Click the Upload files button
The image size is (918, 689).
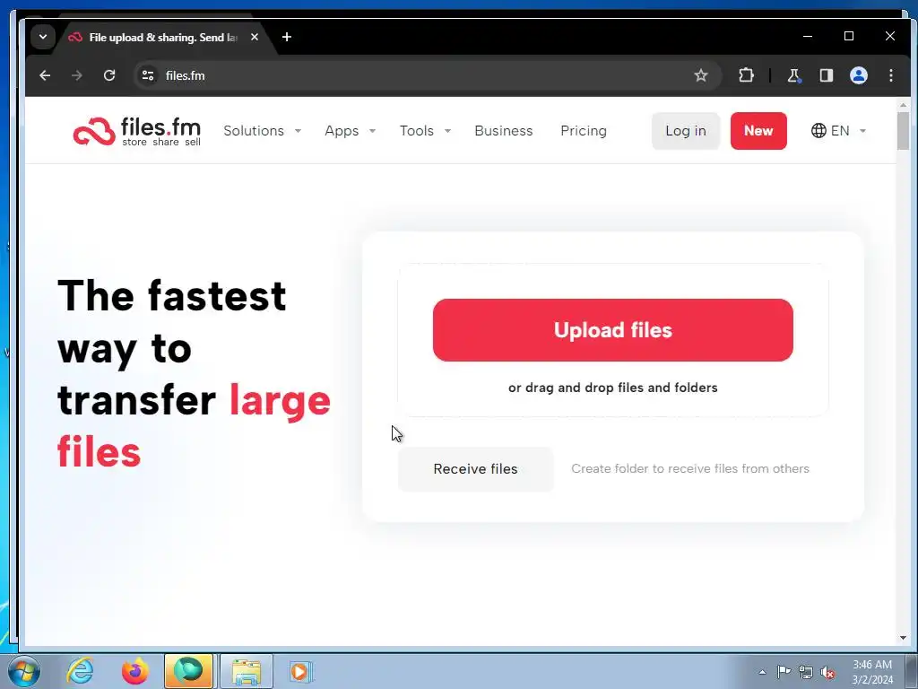pyautogui.click(x=612, y=330)
